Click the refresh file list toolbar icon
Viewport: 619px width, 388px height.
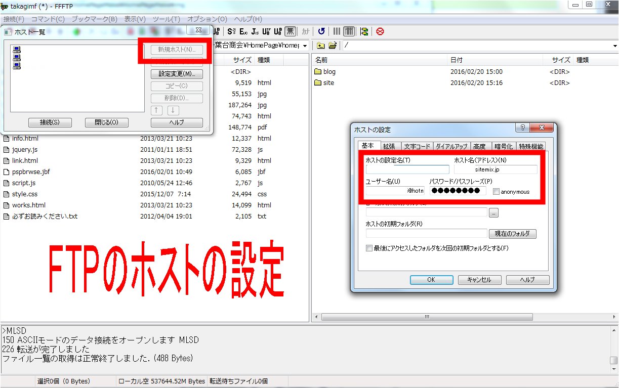321,31
